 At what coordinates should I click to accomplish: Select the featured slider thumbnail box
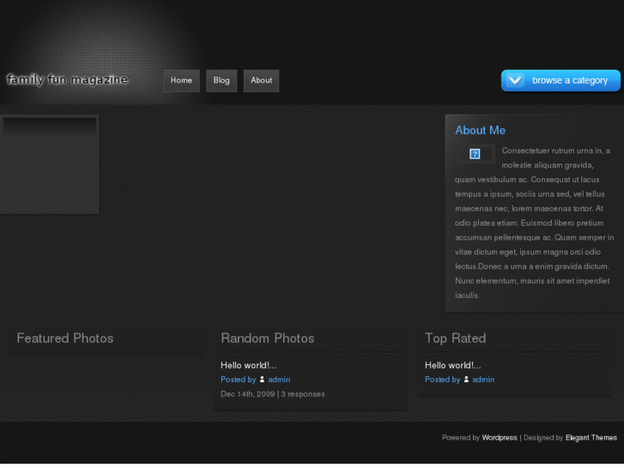pyautogui.click(x=49, y=164)
